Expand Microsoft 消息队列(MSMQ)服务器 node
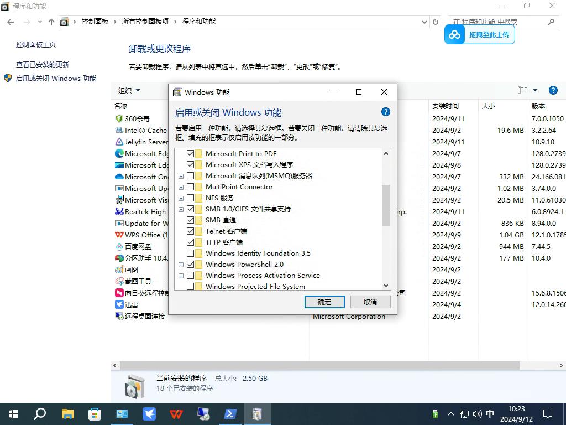Image resolution: width=566 pixels, height=425 pixels. click(181, 176)
